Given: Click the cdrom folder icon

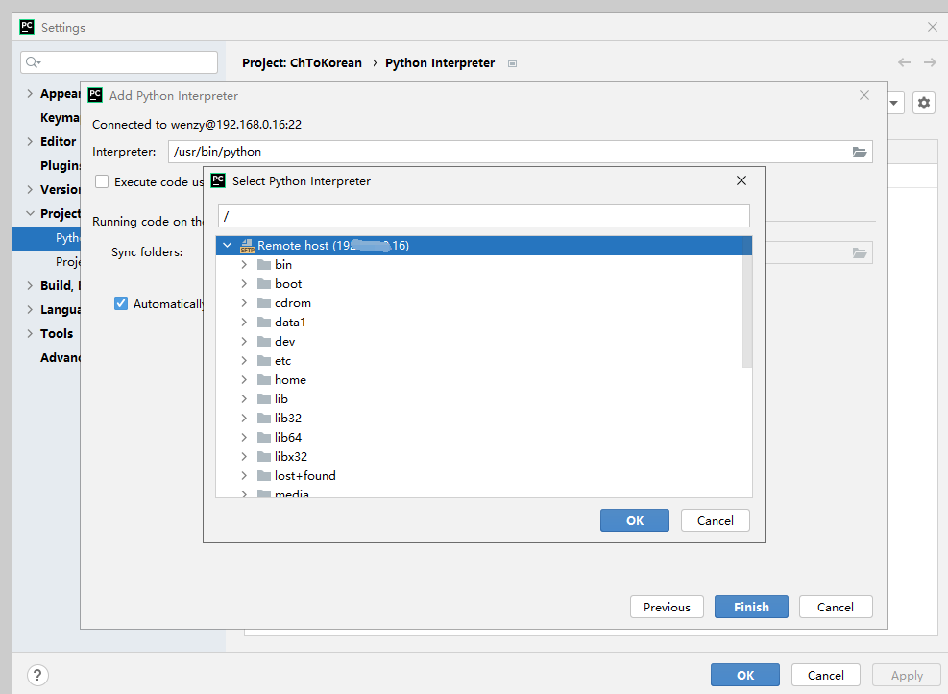Looking at the screenshot, I should 263,302.
